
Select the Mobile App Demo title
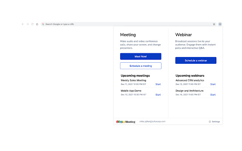coord(131,91)
